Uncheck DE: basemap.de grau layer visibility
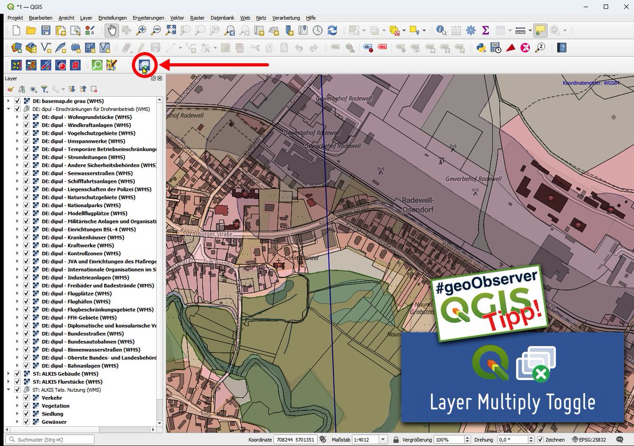 coord(17,101)
